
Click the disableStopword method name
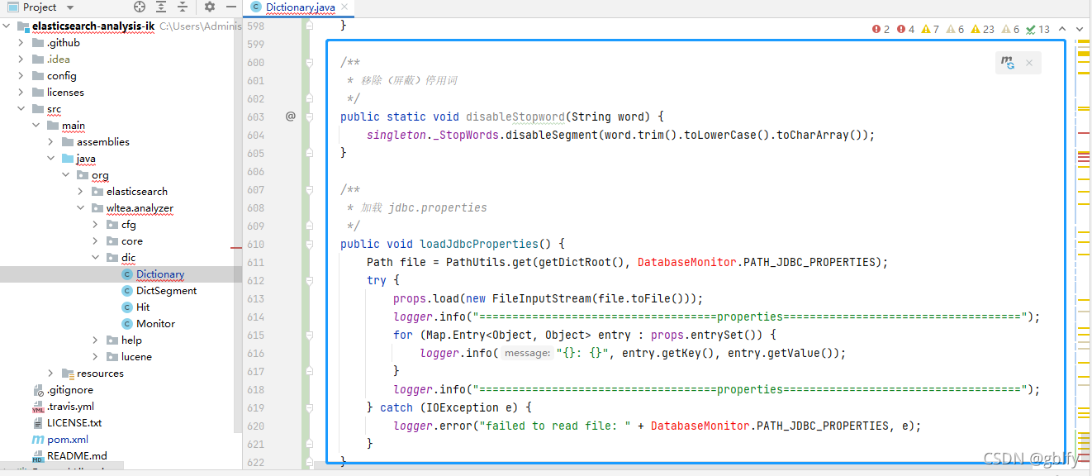coord(515,117)
